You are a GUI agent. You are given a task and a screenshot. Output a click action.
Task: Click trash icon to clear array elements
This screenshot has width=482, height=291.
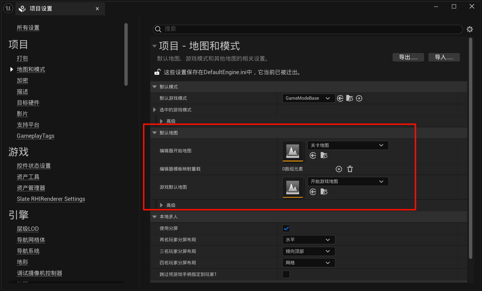pyautogui.click(x=350, y=169)
